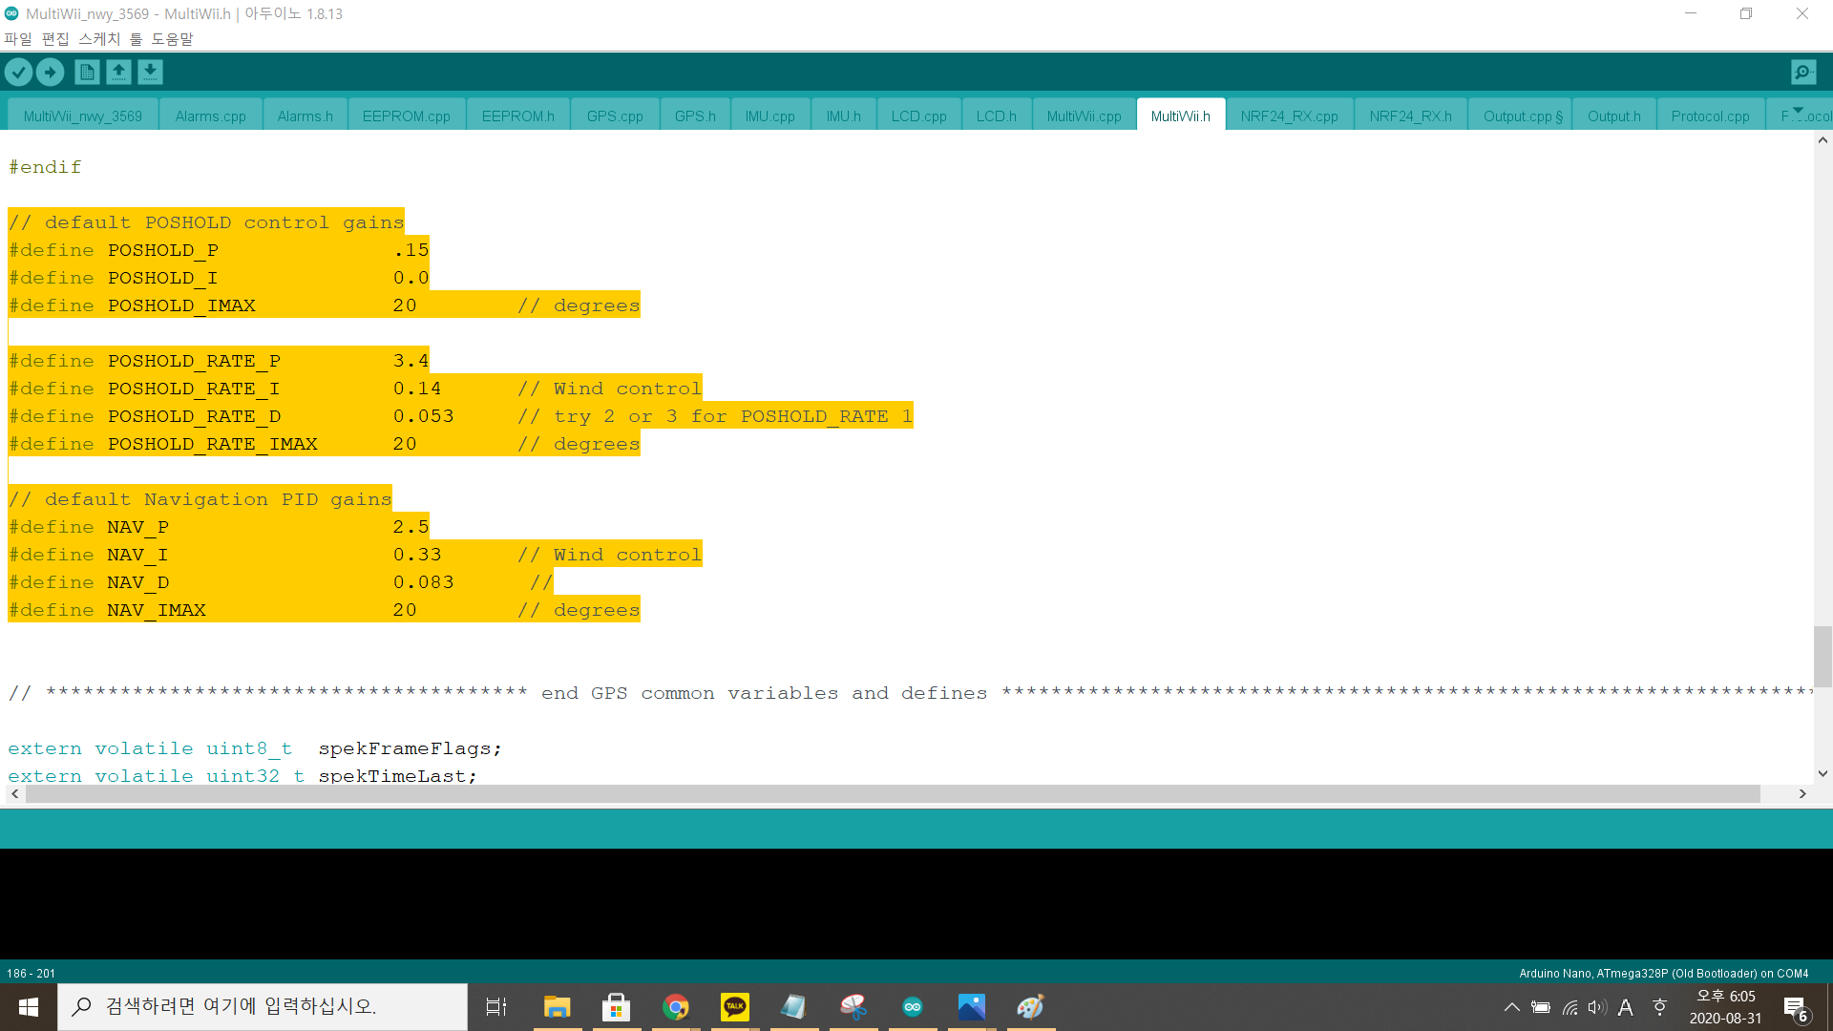Open the Arduino app in taskbar
The height and width of the screenshot is (1031, 1833).
(913, 1006)
